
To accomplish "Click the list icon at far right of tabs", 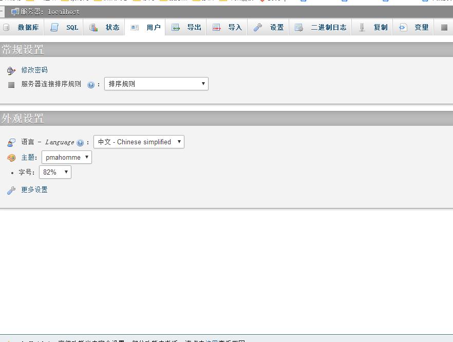I will pyautogui.click(x=444, y=27).
